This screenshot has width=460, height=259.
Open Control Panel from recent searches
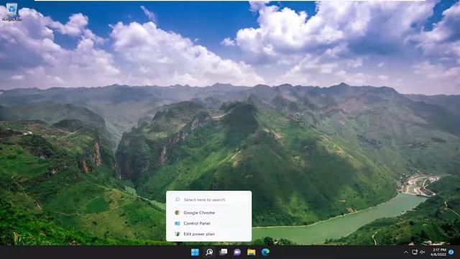[209, 224]
